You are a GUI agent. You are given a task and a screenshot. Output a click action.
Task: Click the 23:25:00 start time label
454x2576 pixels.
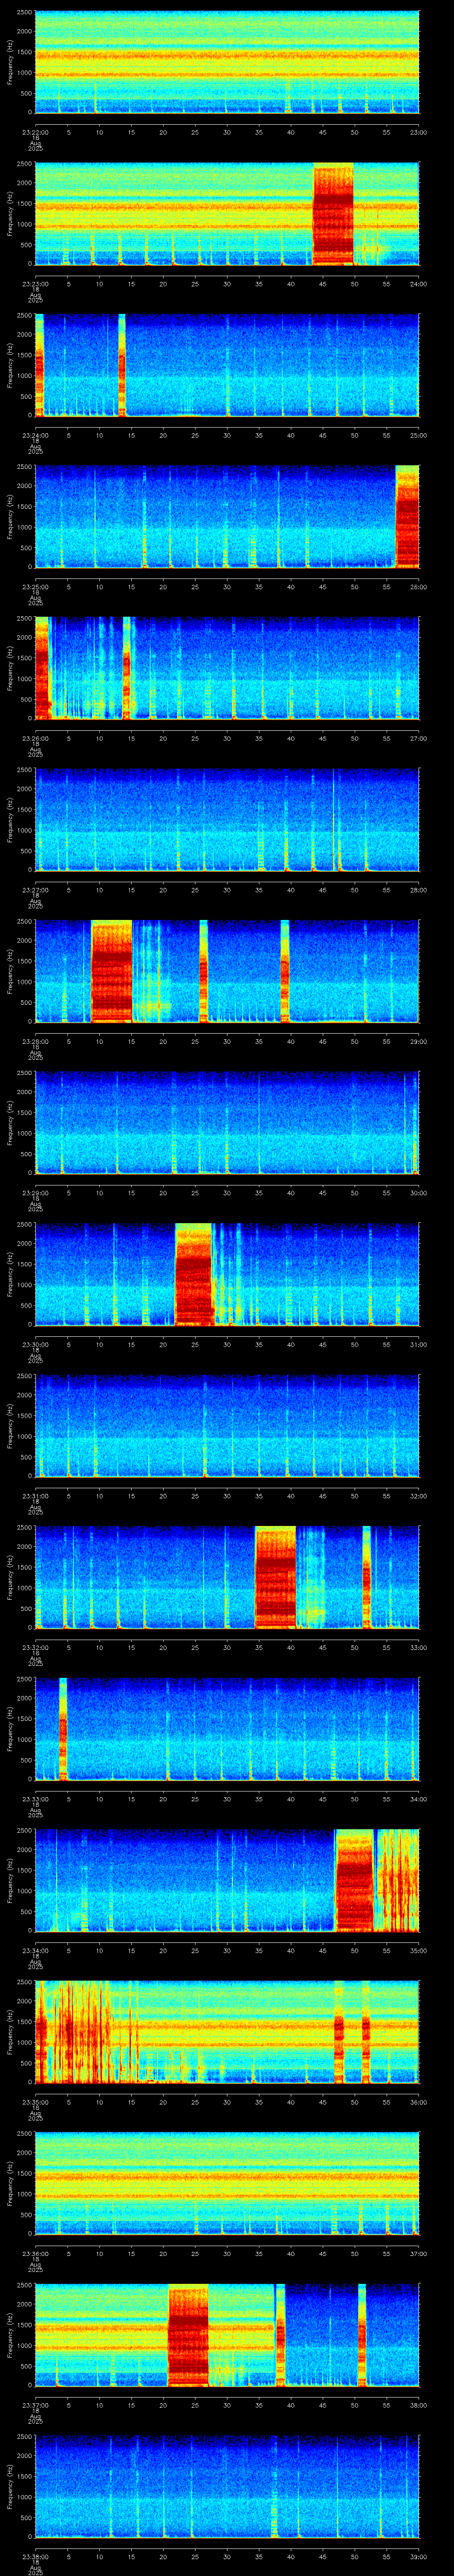coord(35,586)
